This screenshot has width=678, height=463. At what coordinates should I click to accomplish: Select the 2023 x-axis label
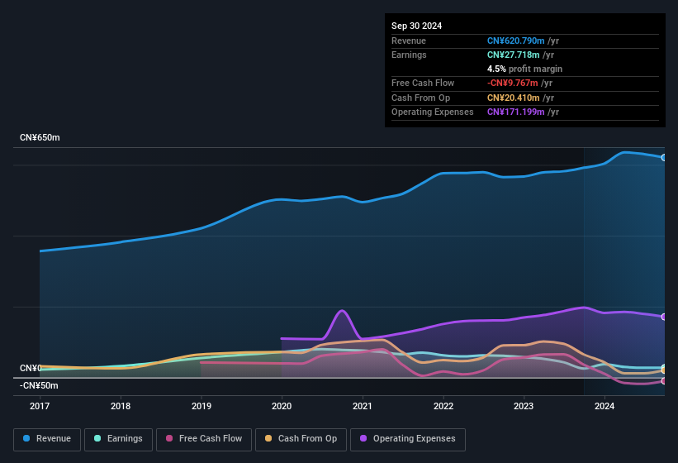coord(524,406)
